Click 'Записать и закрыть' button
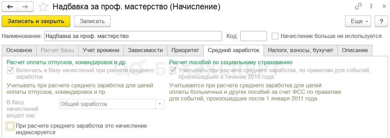The height and width of the screenshot is (138, 390). 36,21
